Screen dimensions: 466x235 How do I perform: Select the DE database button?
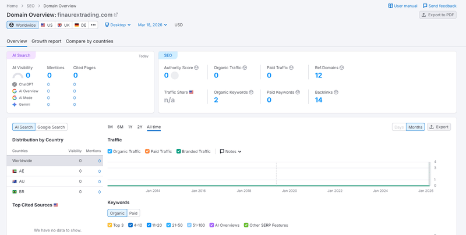pyautogui.click(x=80, y=25)
